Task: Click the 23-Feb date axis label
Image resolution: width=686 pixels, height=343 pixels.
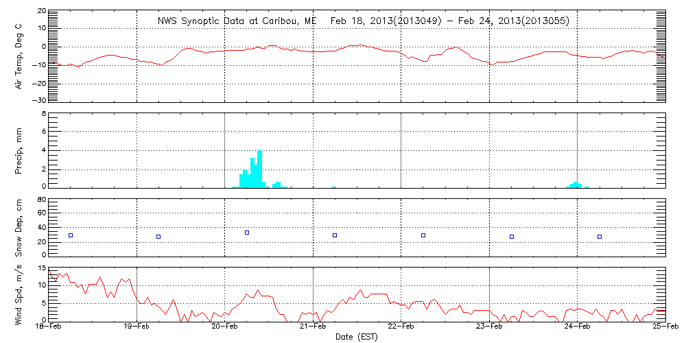Action: click(489, 328)
